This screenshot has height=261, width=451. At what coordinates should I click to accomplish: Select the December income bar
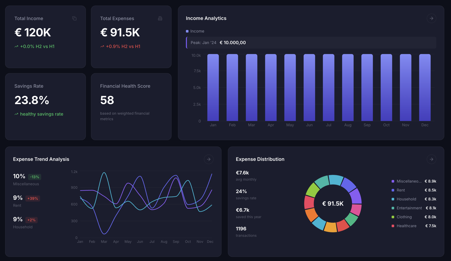[425, 88]
